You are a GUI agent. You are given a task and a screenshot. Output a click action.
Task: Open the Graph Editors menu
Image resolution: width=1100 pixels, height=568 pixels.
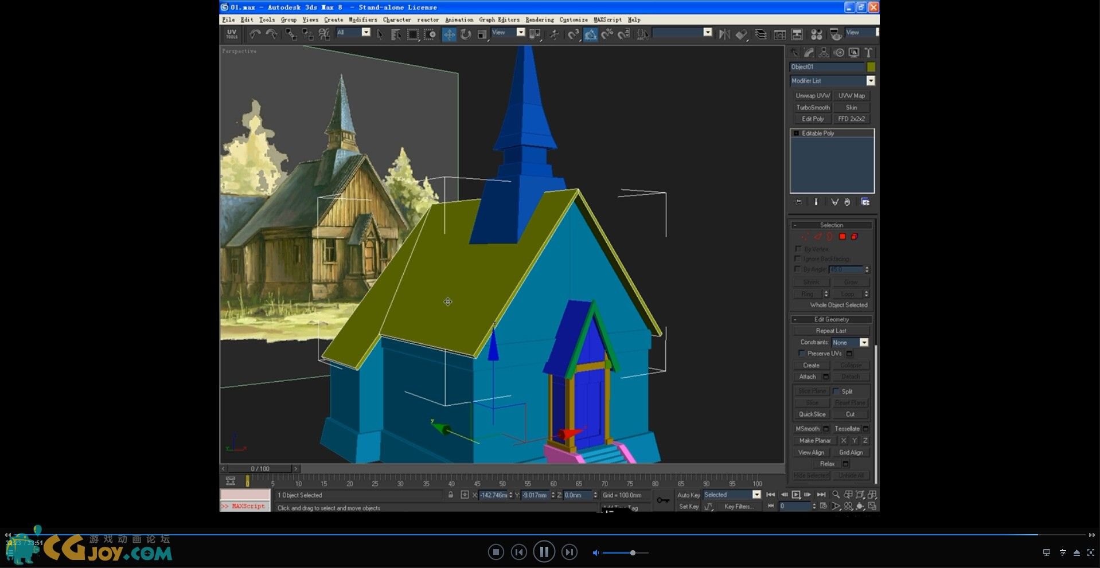(x=500, y=19)
